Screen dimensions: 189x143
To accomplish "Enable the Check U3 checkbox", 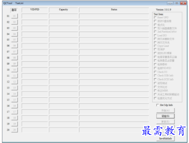I will click(155, 72).
